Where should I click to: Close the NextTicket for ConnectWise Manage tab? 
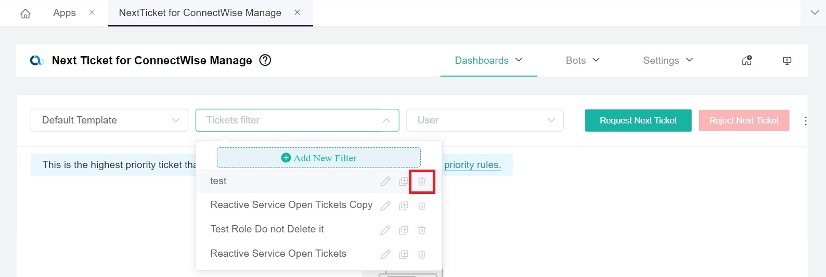click(x=298, y=12)
